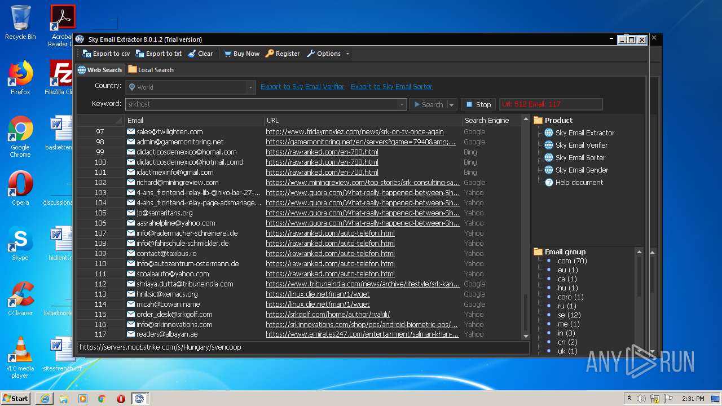Open the tribuneindia.com news URL
Viewport: 722px width, 406px height.
click(x=363, y=284)
